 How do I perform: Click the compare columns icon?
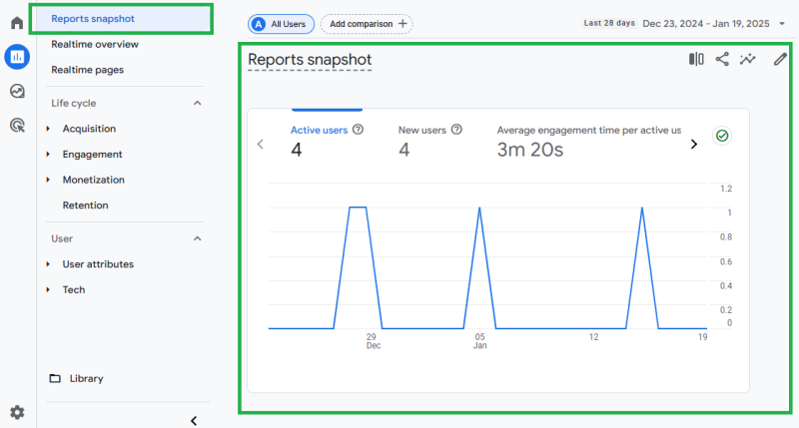tap(696, 60)
